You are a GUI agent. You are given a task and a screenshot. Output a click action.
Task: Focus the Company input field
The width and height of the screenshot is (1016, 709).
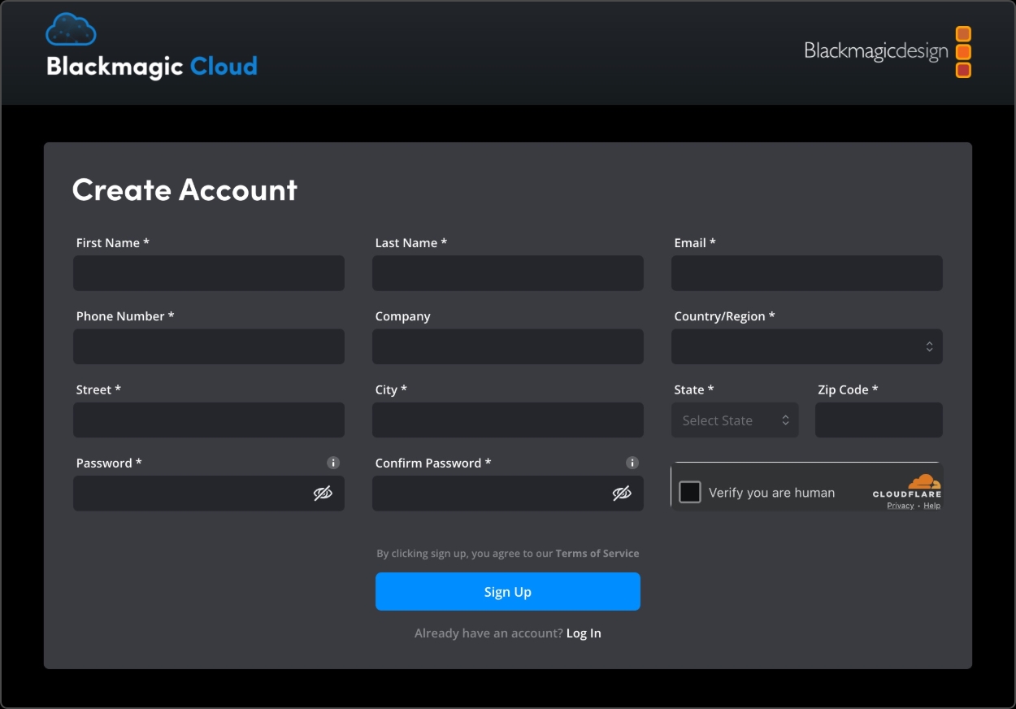(508, 346)
